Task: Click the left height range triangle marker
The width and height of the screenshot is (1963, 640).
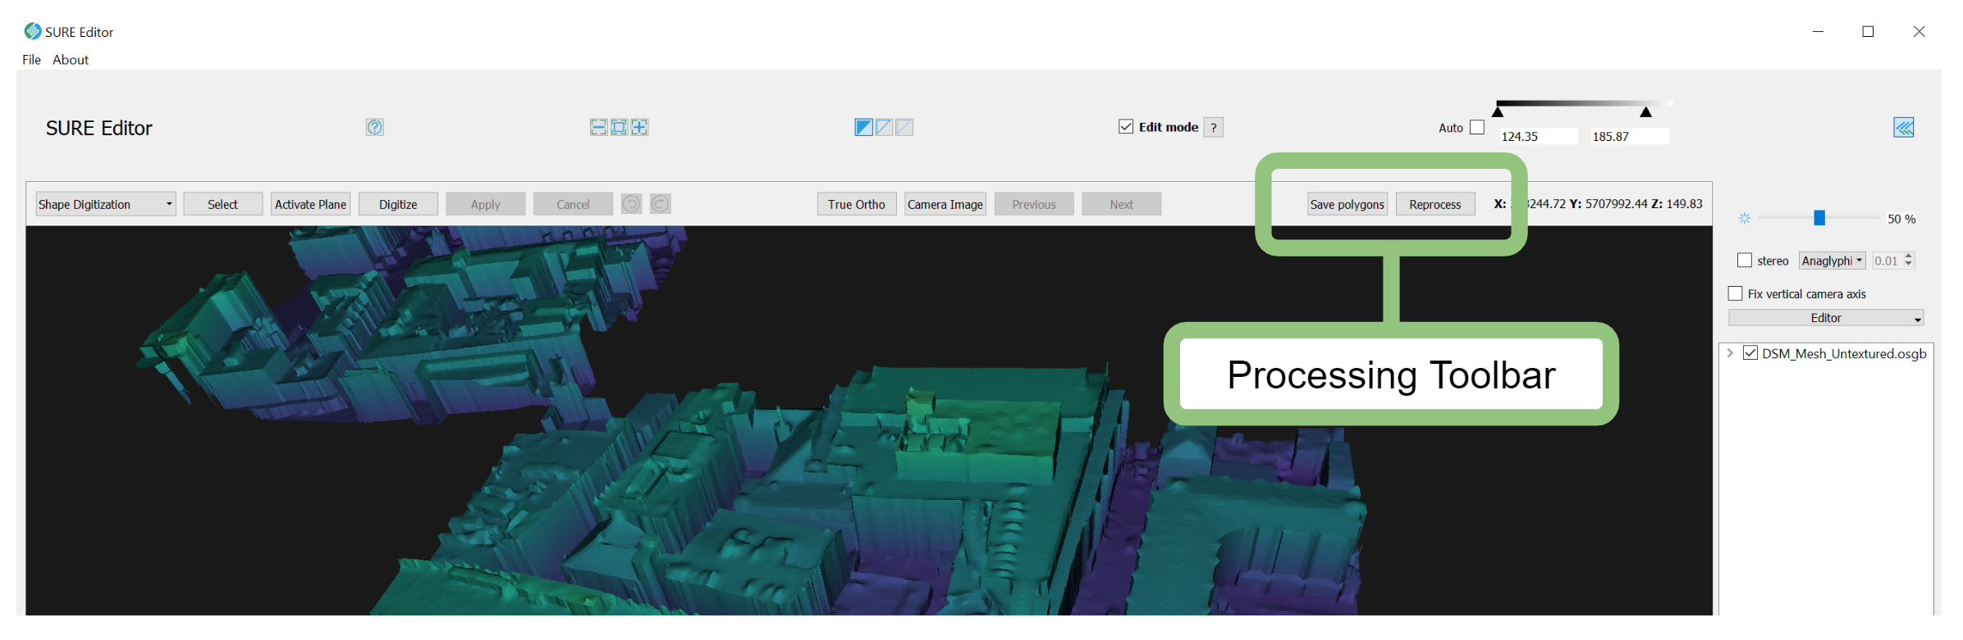Action: [1499, 111]
